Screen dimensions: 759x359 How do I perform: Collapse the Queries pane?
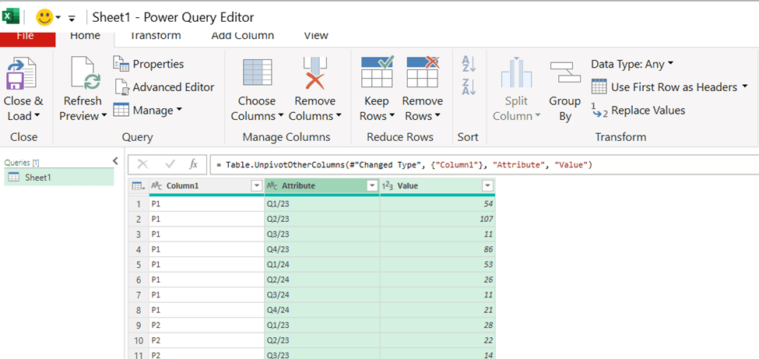coord(115,161)
